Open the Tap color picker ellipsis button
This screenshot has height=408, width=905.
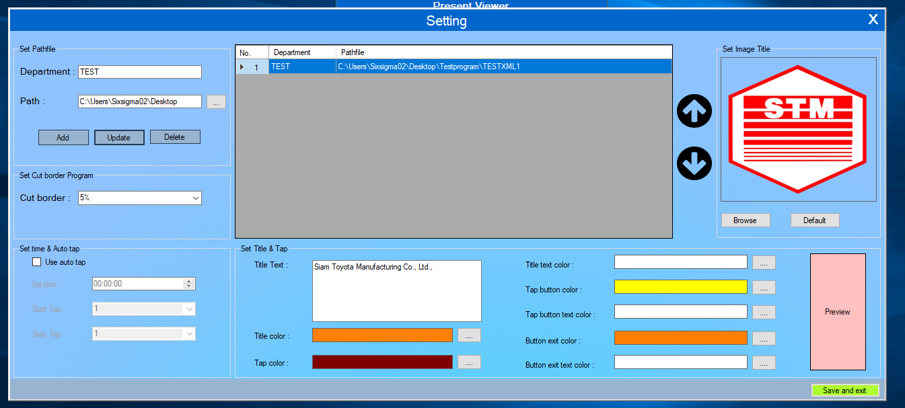pyautogui.click(x=469, y=362)
